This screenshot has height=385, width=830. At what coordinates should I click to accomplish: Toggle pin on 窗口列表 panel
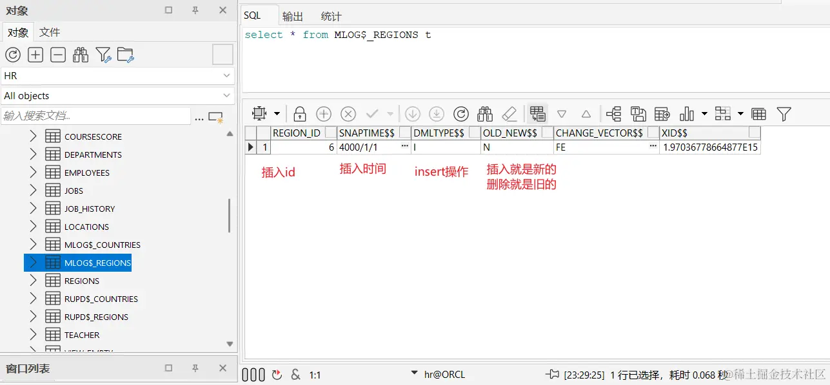(195, 368)
